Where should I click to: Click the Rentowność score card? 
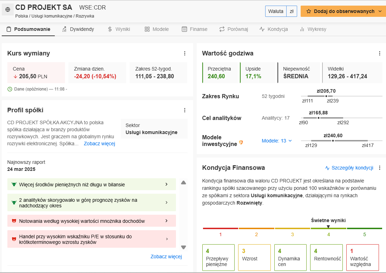pyautogui.click(x=326, y=258)
